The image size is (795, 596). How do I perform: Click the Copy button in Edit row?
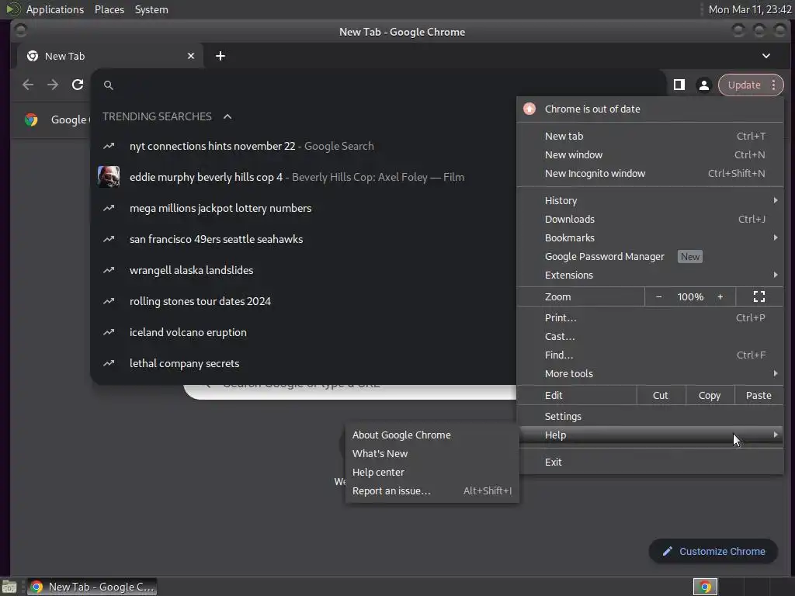pos(710,395)
